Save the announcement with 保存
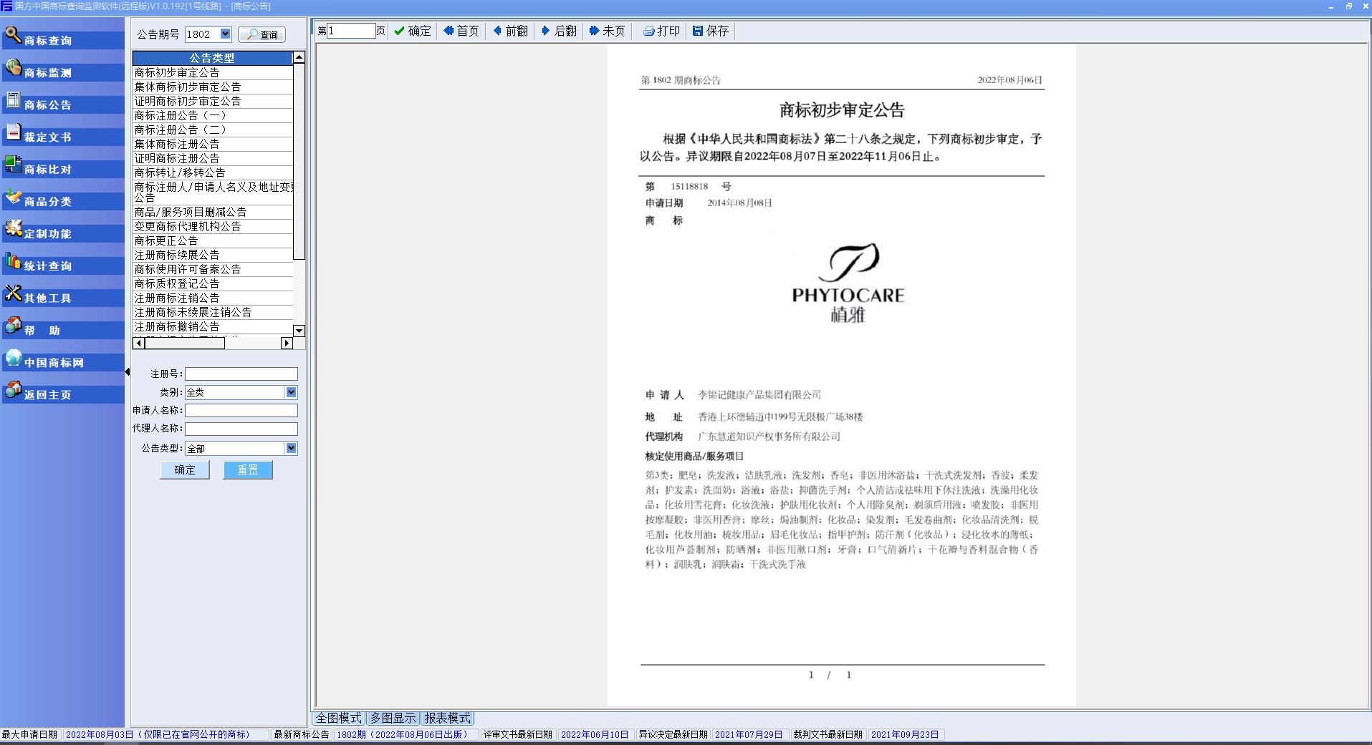Image resolution: width=1372 pixels, height=745 pixels. [711, 31]
